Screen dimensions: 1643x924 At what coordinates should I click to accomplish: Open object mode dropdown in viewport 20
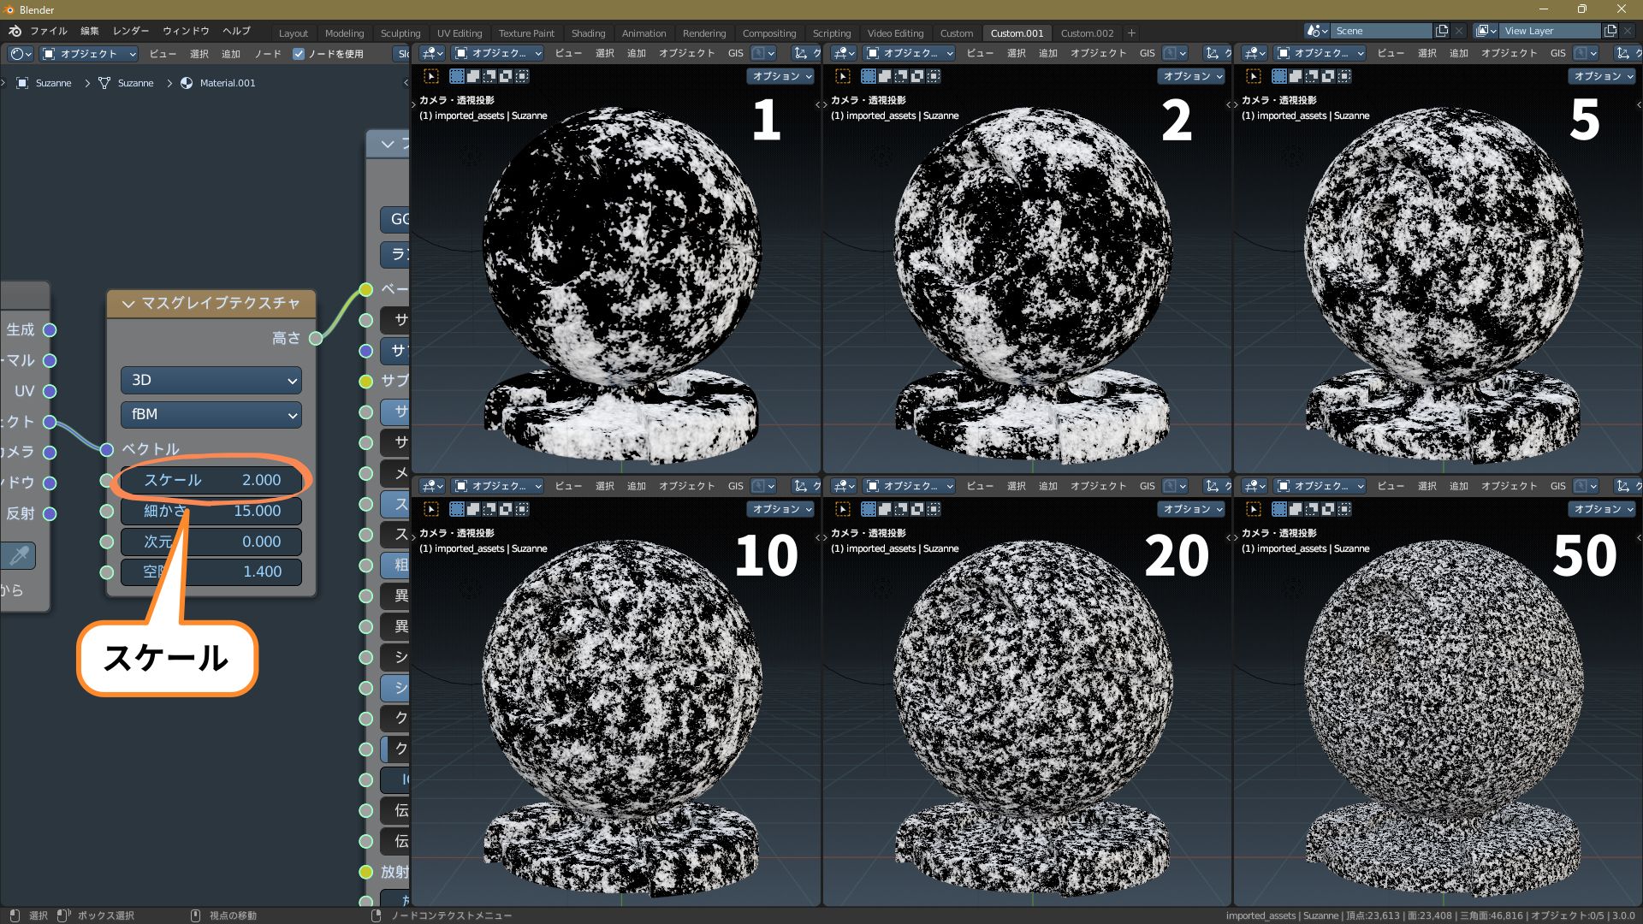(x=909, y=486)
